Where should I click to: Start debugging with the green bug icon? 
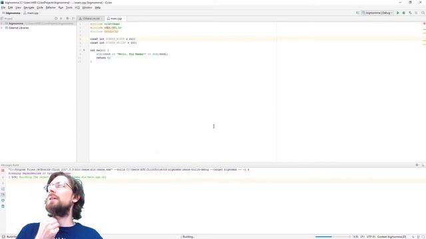click(x=404, y=13)
